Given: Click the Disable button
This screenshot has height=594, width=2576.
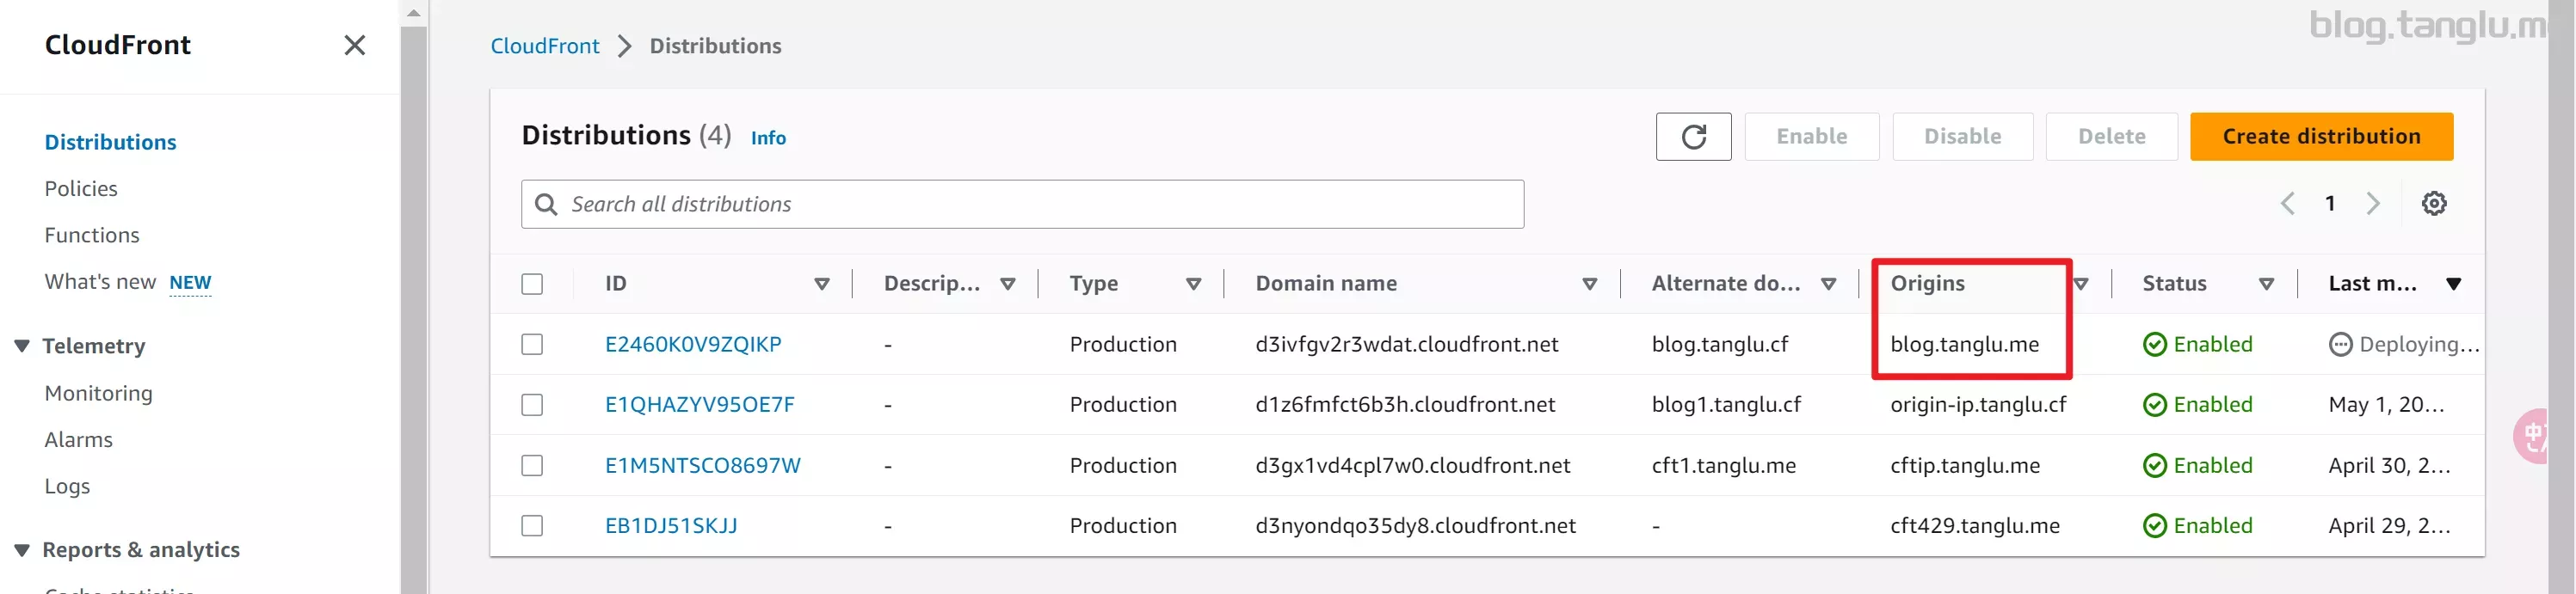Looking at the screenshot, I should coord(1962,137).
